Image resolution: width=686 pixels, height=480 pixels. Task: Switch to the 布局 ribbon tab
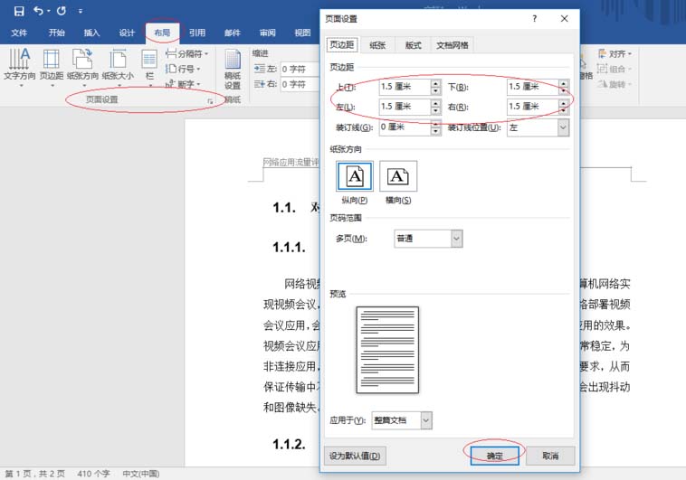(x=162, y=33)
